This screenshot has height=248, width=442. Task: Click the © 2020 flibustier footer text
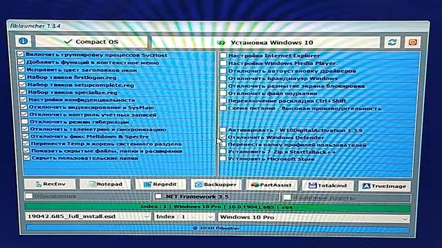(x=216, y=228)
